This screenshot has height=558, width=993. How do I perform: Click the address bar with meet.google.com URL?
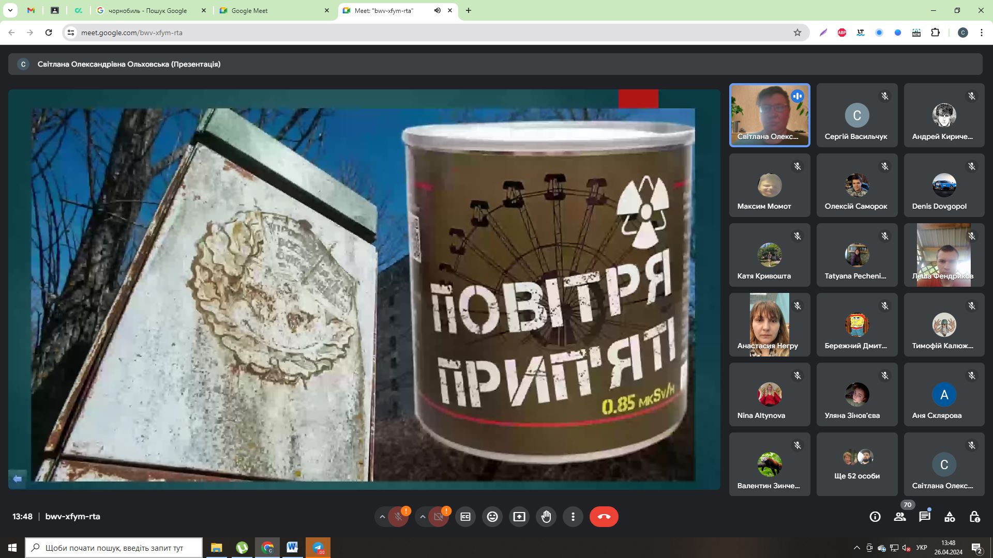tap(434, 33)
